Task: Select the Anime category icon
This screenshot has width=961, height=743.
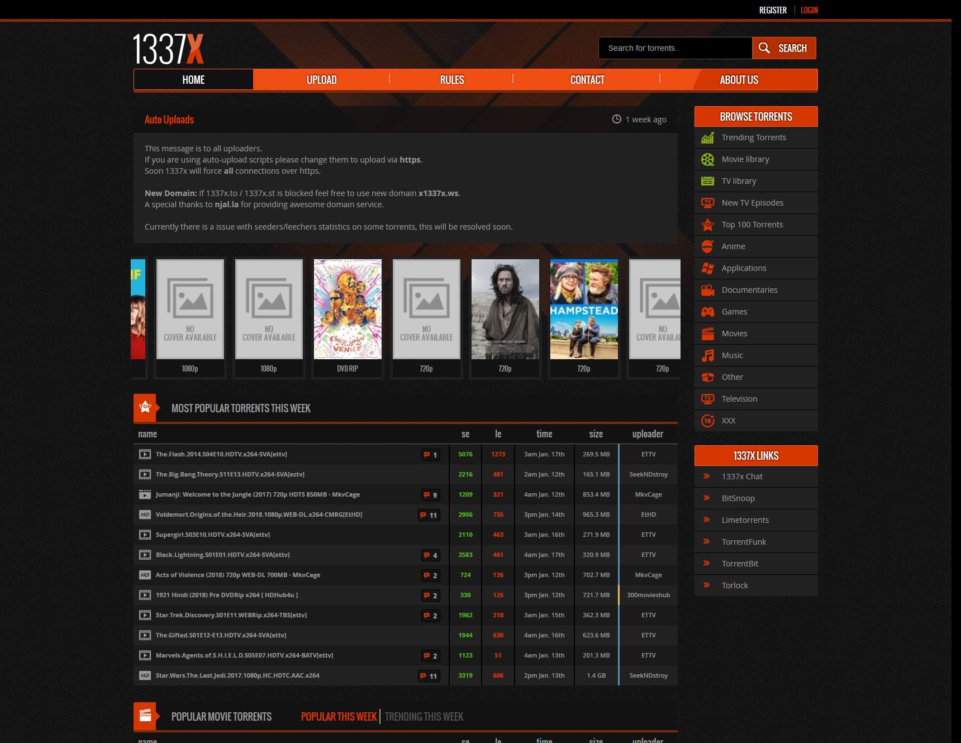Action: click(708, 246)
